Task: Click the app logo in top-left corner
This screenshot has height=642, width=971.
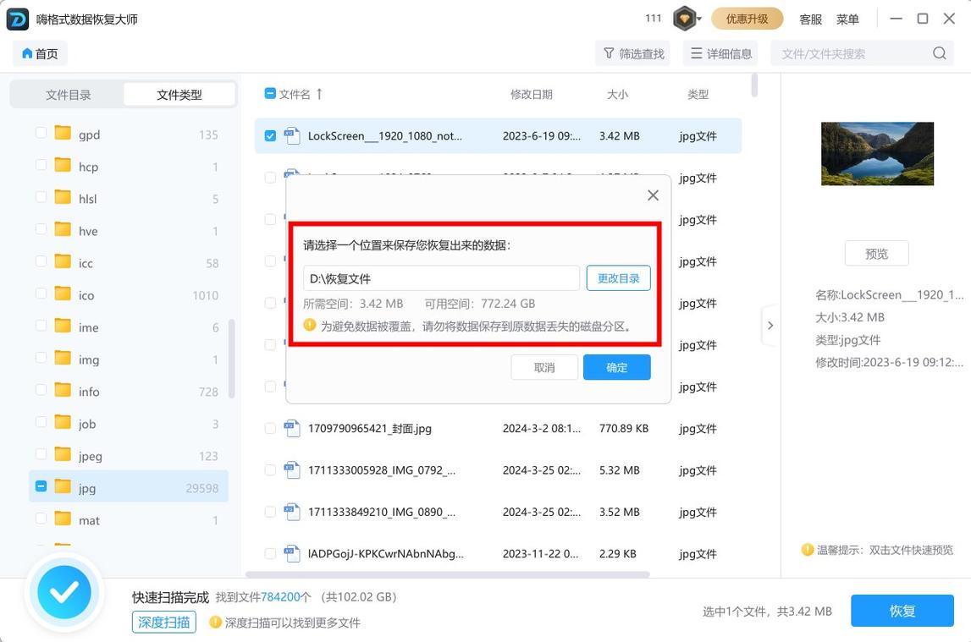Action: 17,18
